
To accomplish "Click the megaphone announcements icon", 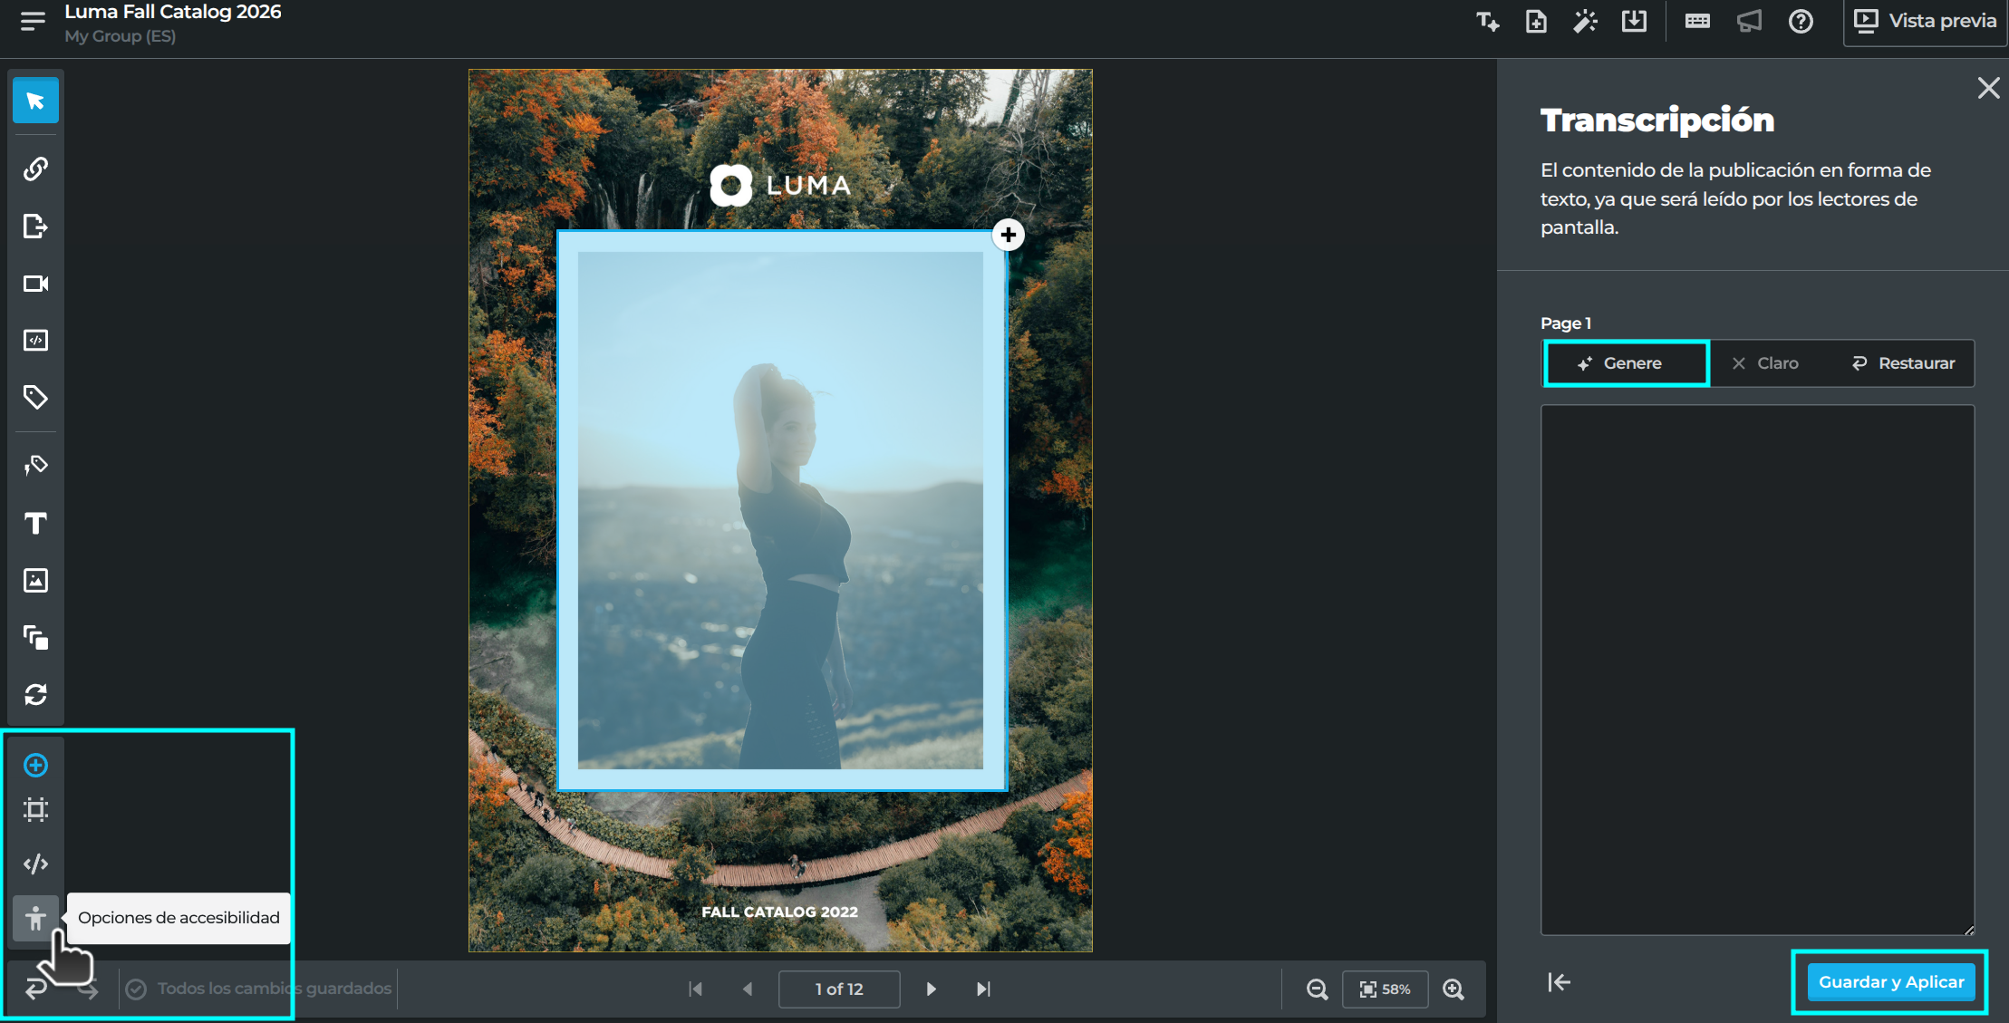I will (1749, 21).
